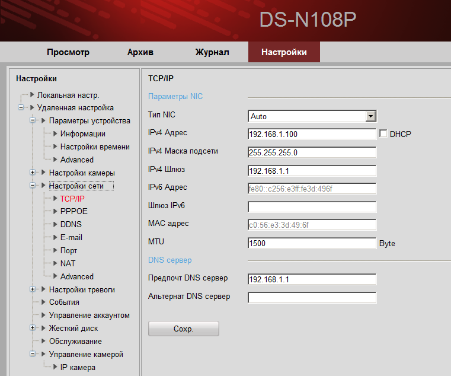Click the Шлюз IPv6 input field
The width and height of the screenshot is (451, 376).
click(x=312, y=207)
